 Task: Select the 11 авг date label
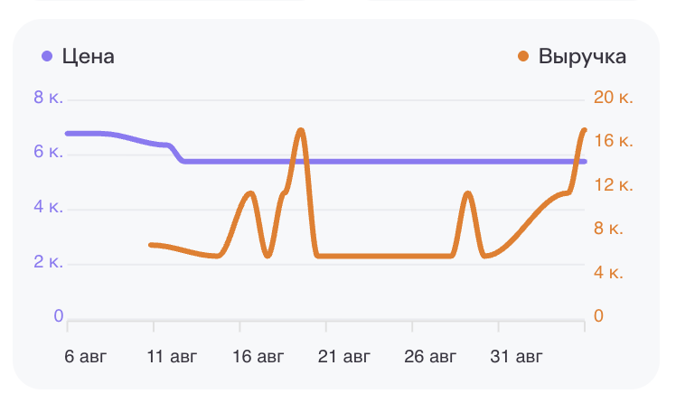[172, 356]
